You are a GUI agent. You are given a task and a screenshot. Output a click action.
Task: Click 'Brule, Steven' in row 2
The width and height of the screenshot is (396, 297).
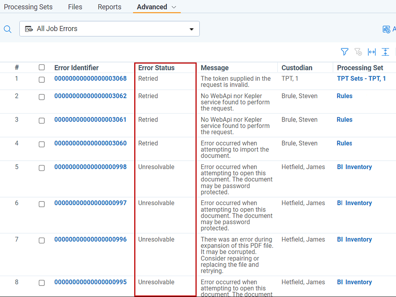[x=299, y=96]
